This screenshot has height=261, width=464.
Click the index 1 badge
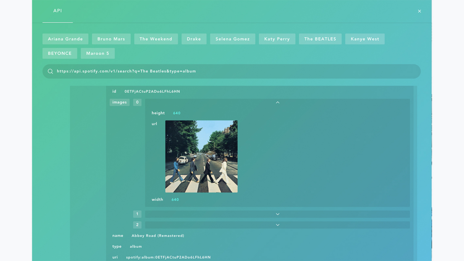point(137,214)
